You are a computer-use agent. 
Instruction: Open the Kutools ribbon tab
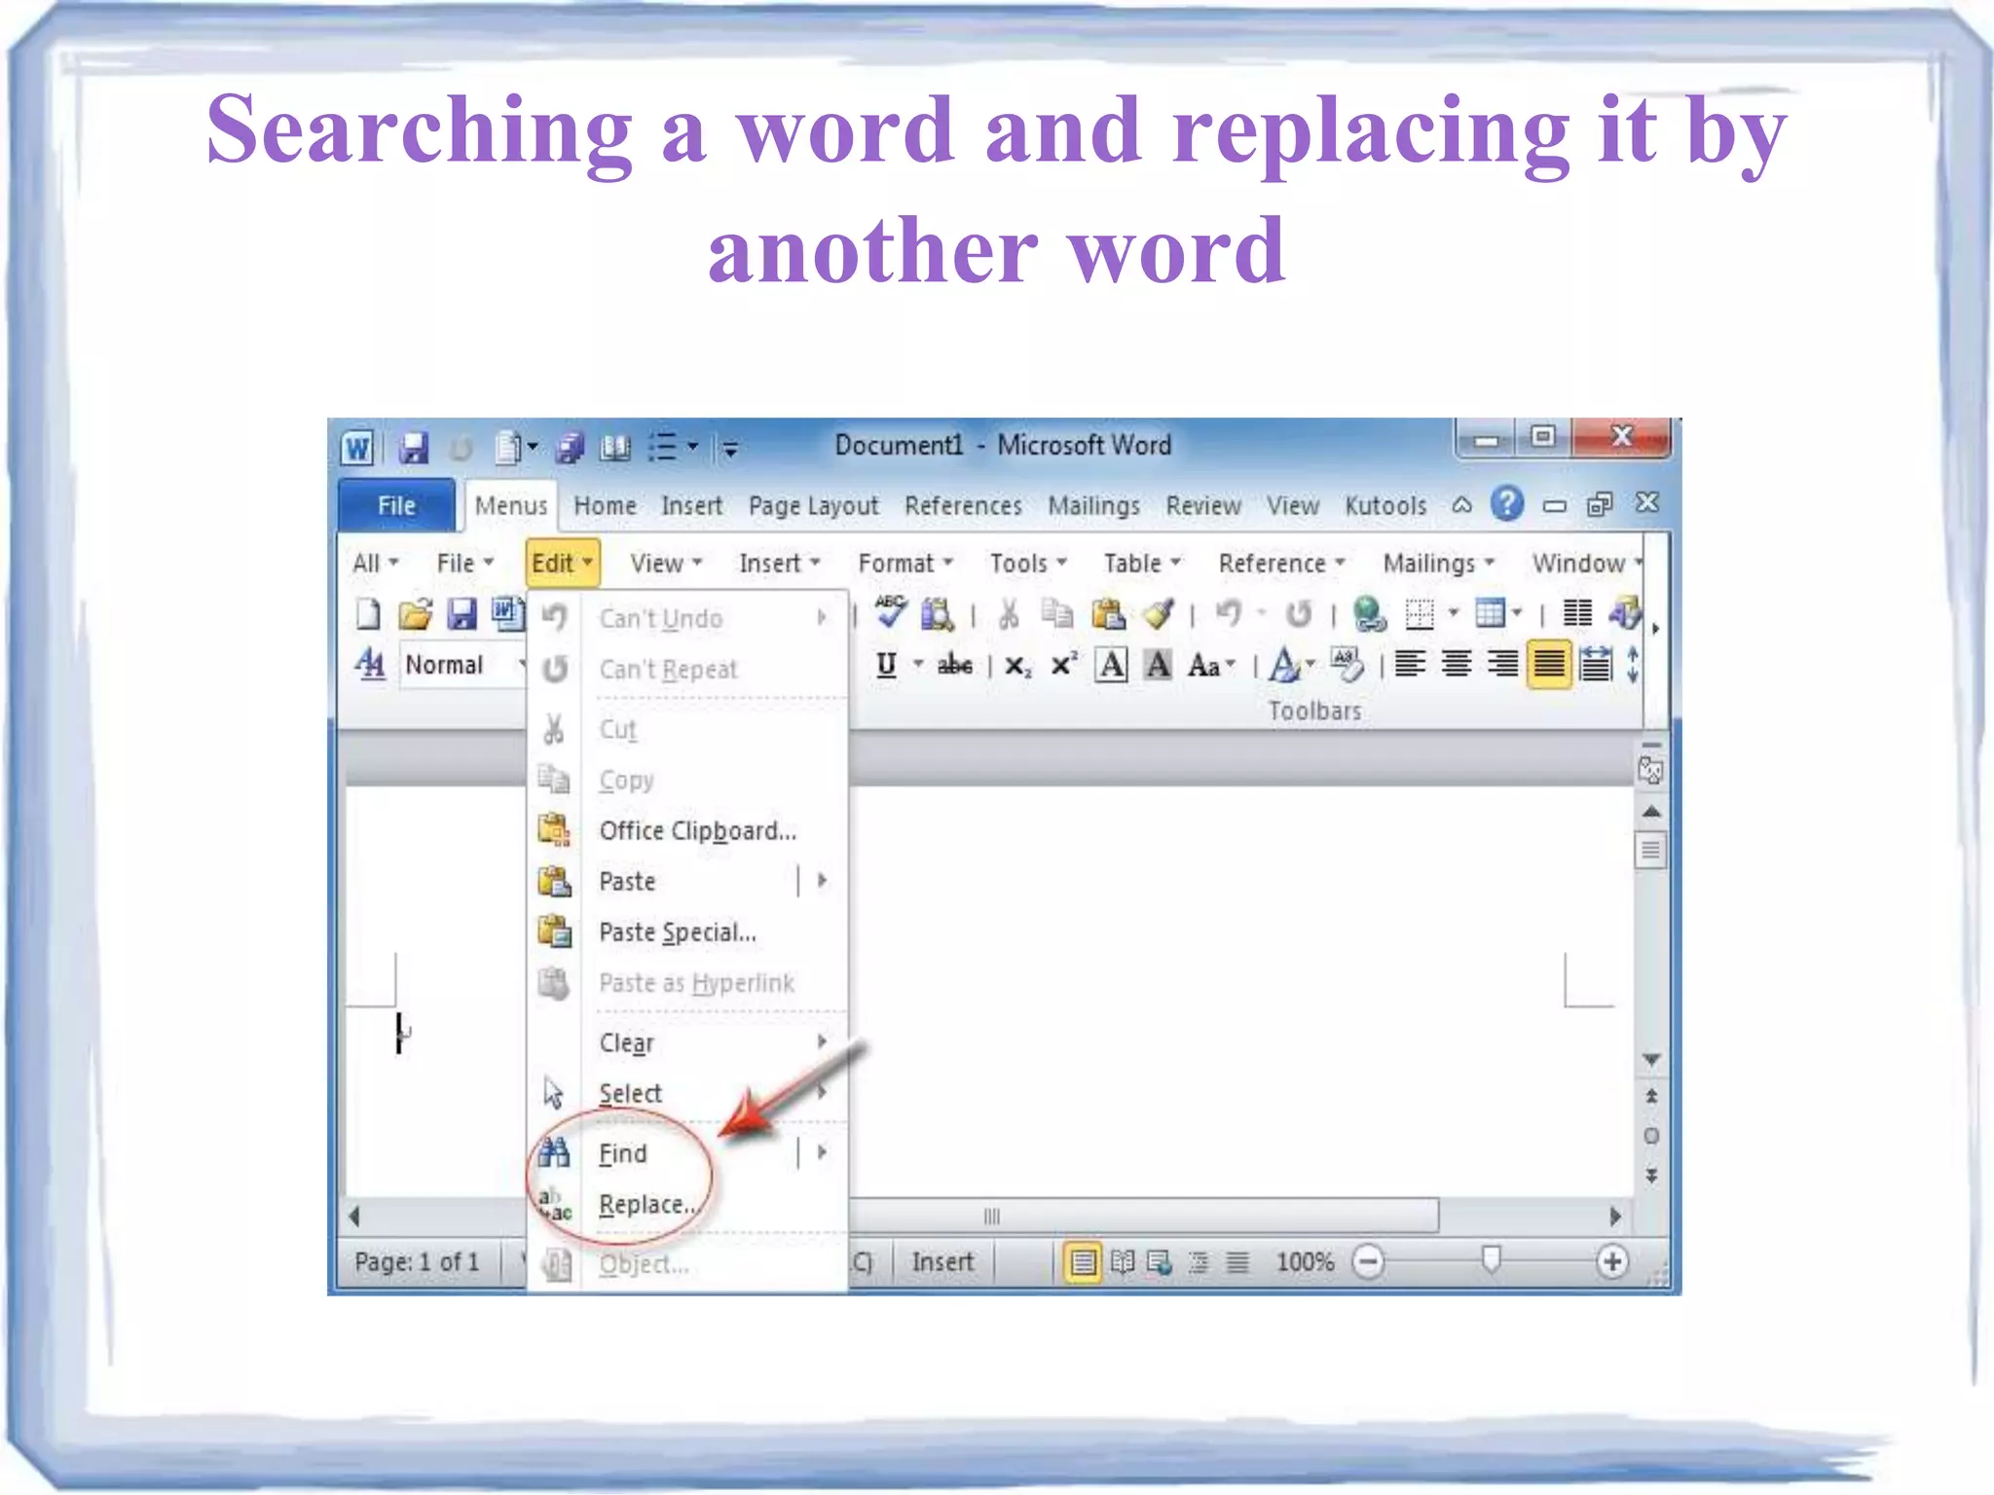1385,506
